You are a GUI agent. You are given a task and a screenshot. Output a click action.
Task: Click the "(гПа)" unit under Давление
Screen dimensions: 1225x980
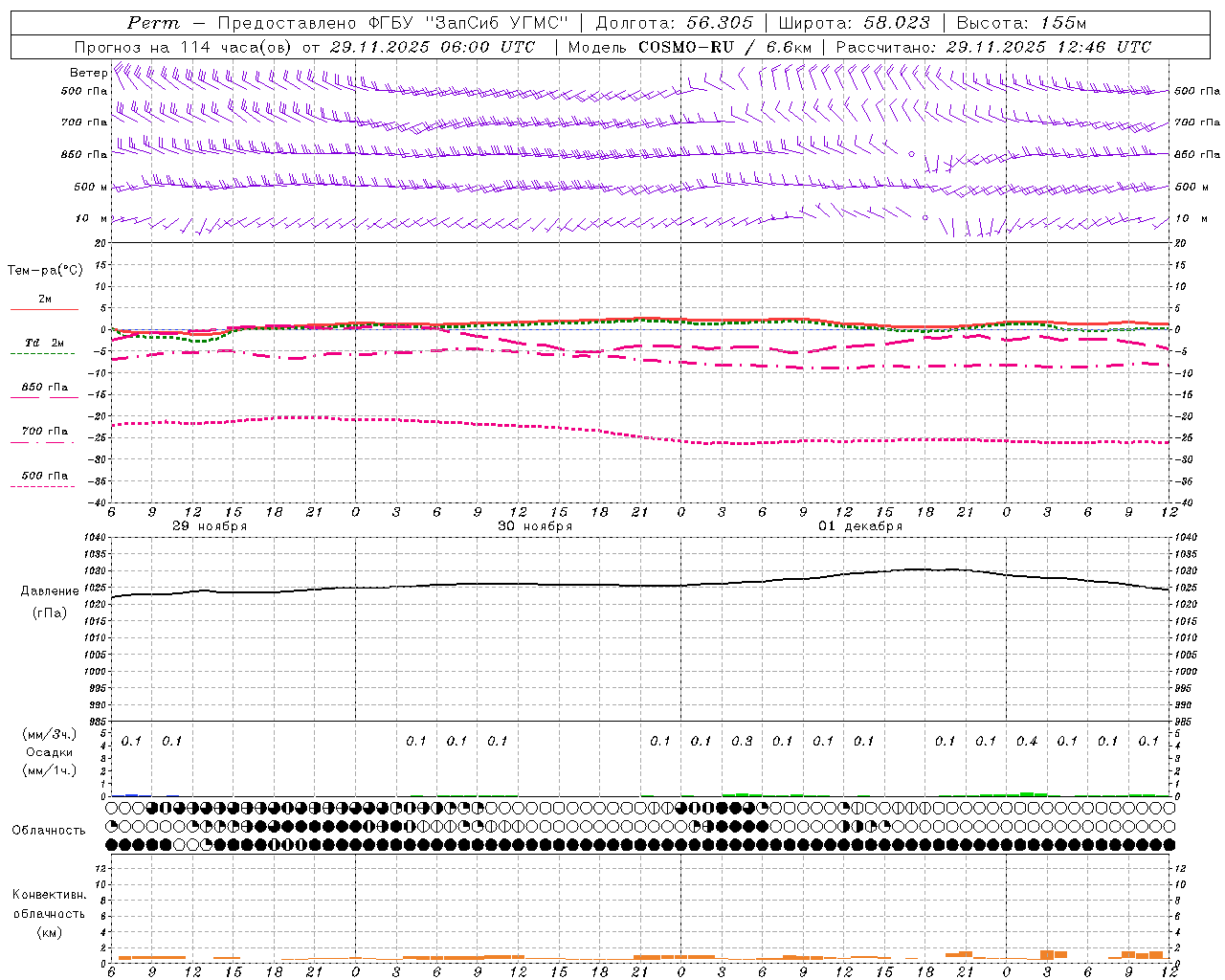point(50,613)
